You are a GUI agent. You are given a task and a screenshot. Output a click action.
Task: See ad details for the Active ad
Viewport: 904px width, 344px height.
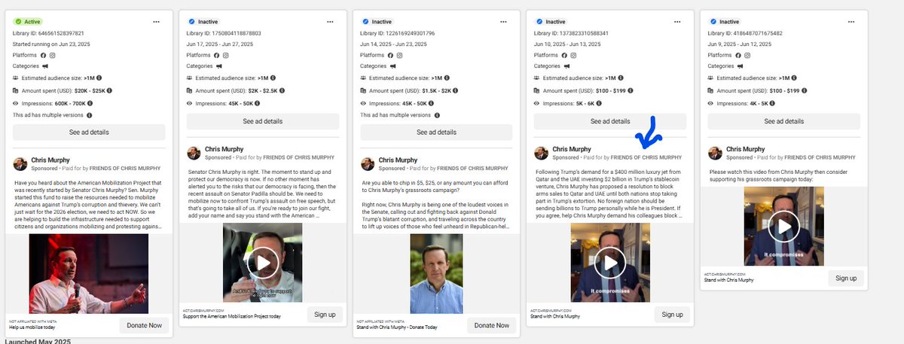(89, 132)
